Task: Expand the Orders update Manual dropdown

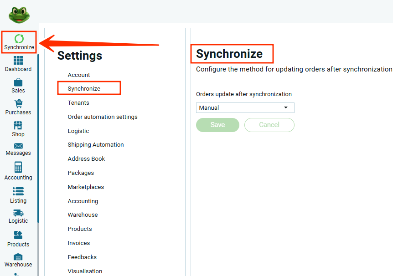Action: click(x=245, y=108)
